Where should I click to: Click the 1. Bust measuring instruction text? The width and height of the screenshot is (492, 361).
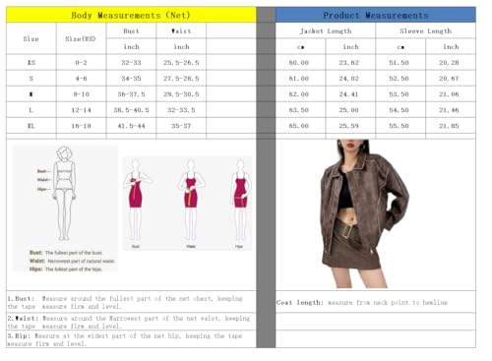pyautogui.click(x=125, y=302)
